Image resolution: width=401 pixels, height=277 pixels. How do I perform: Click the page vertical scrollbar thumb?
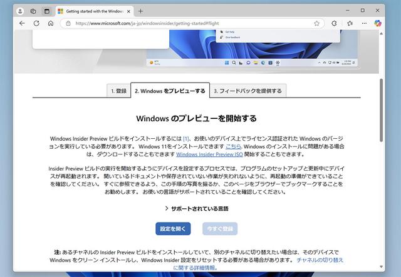pyautogui.click(x=381, y=110)
